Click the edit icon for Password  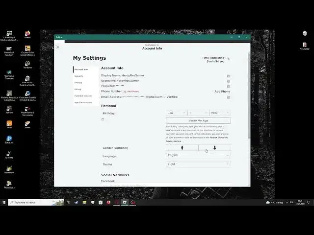click(228, 86)
